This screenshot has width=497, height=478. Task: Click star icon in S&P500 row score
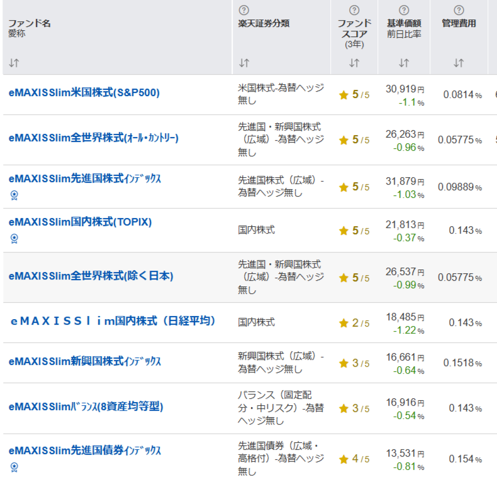pos(343,95)
